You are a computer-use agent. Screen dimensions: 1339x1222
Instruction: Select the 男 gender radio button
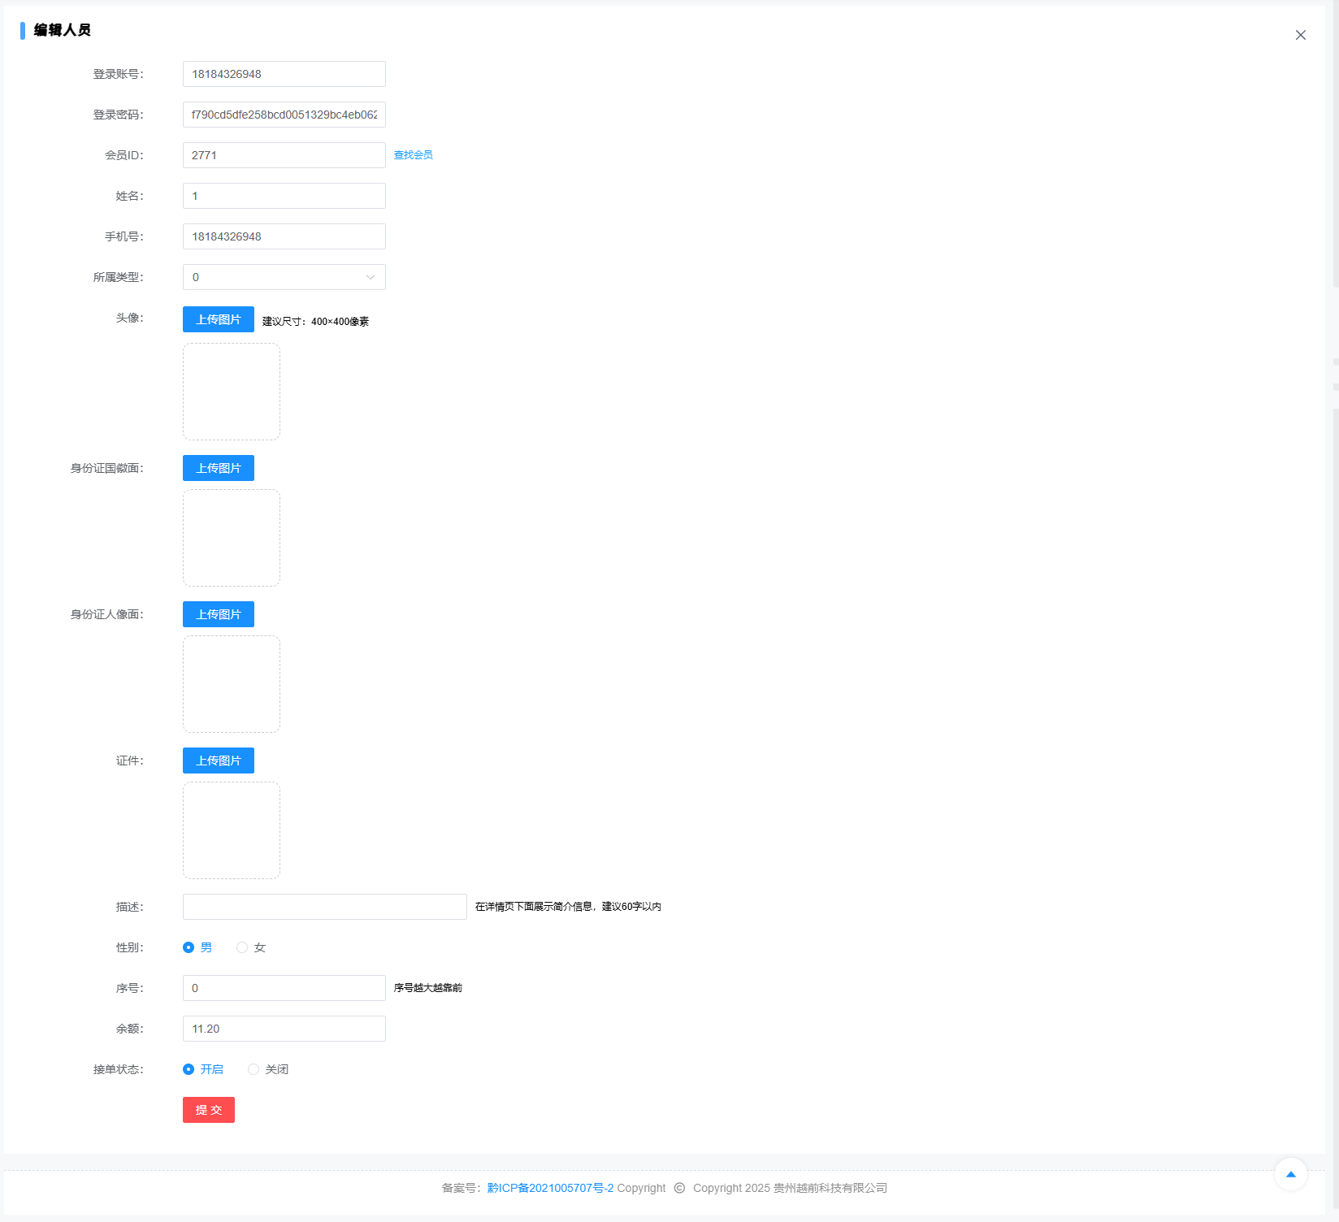click(188, 947)
